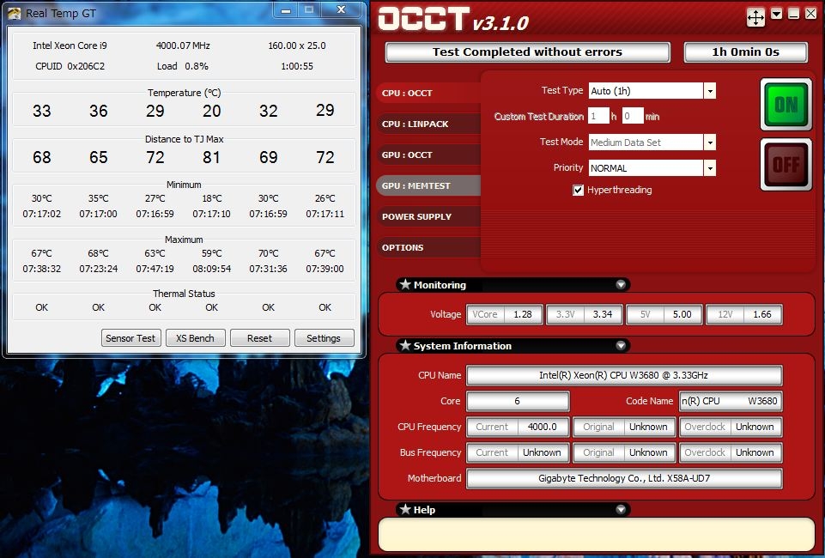Click the Custom Test Duration minutes field
Image resolution: width=825 pixels, height=558 pixels.
[x=633, y=116]
